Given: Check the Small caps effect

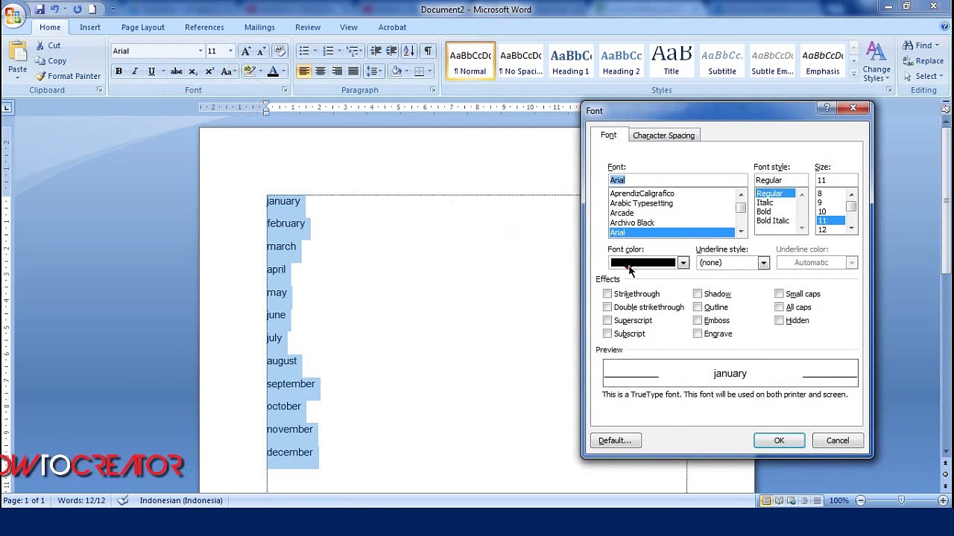Looking at the screenshot, I should point(779,294).
